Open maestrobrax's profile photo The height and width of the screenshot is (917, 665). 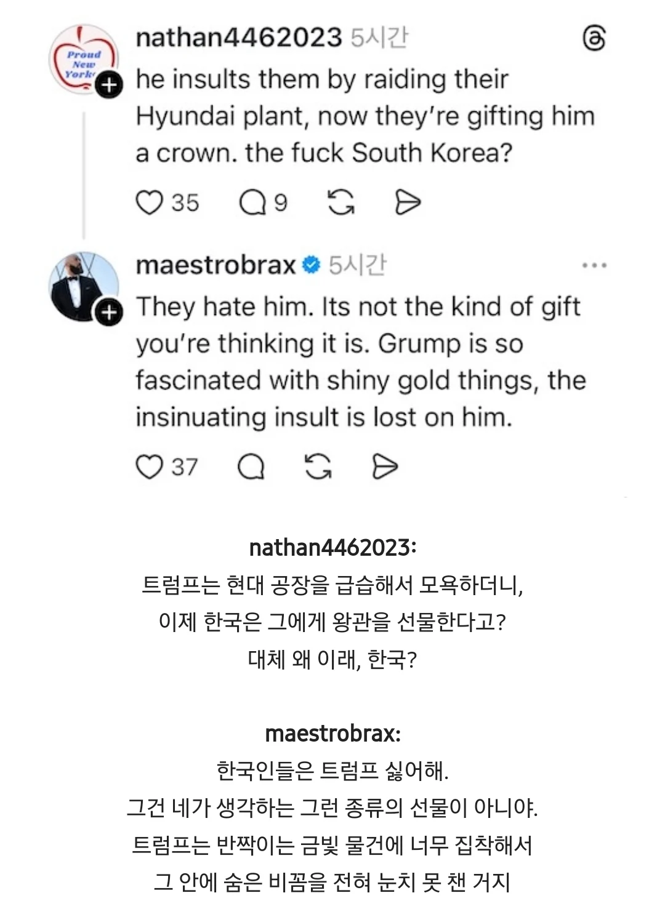coord(83,286)
